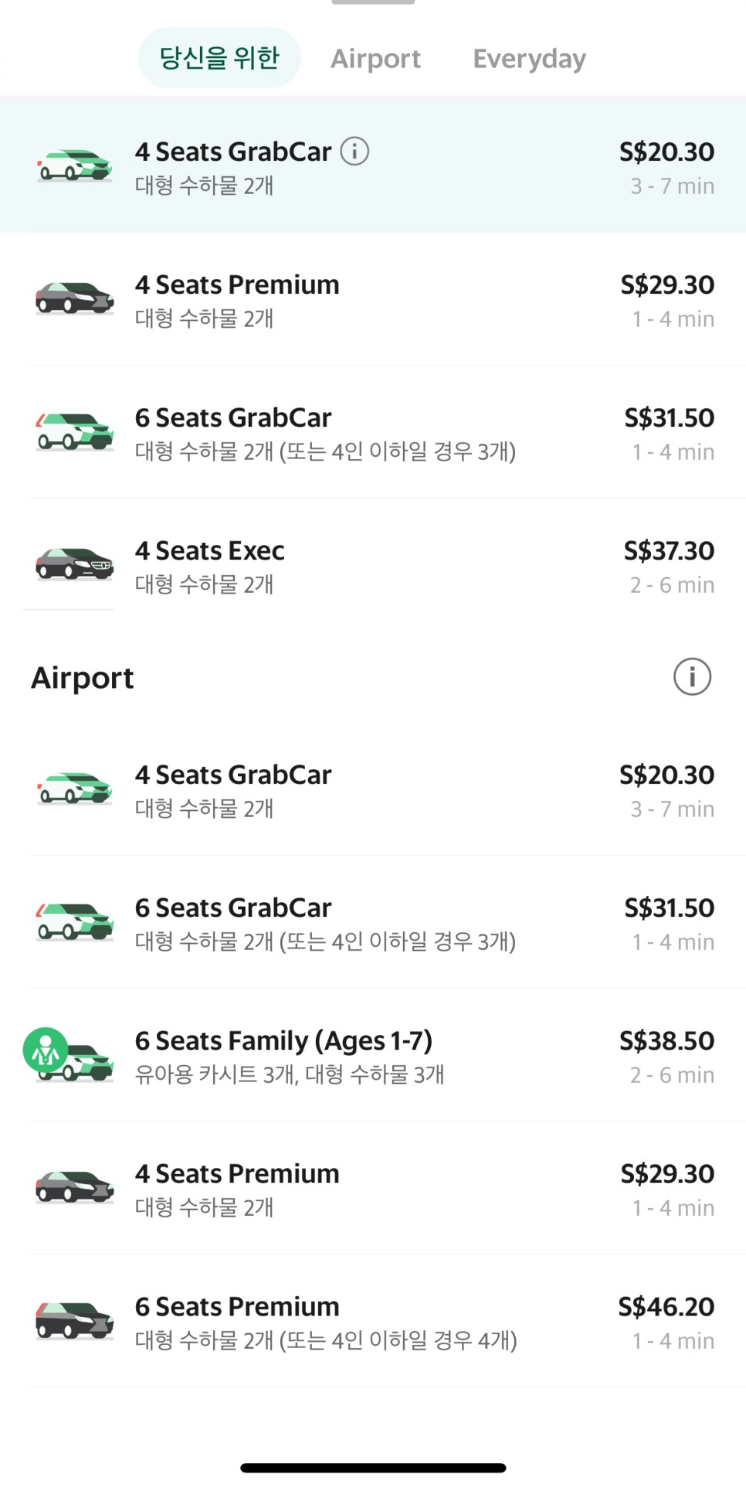Choose 4 Seats Exec ride for S$37.30
Screen dimensions: 746x1488
click(373, 566)
